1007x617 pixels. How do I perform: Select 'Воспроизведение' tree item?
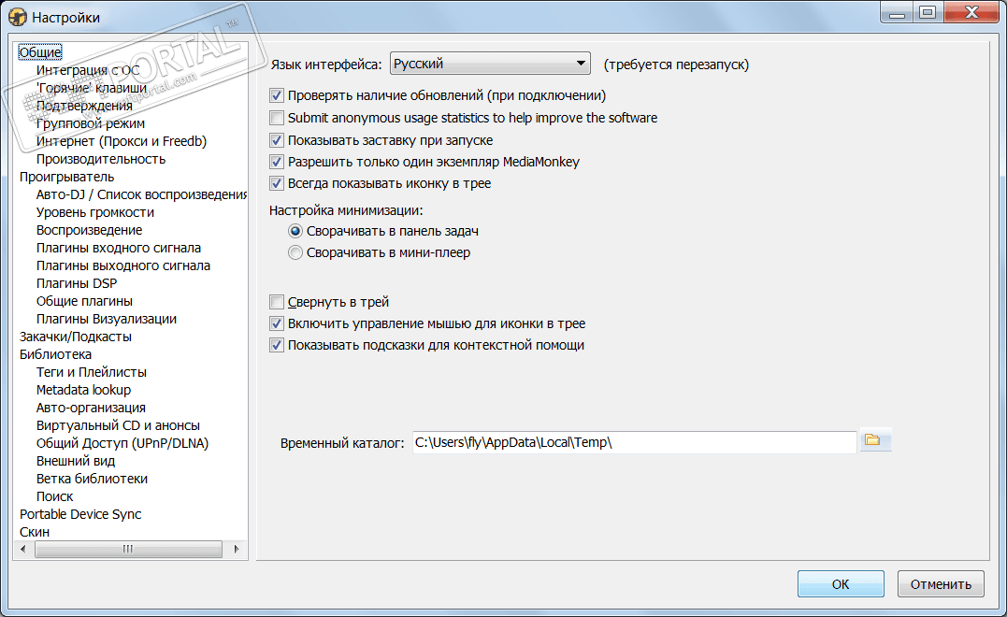coord(89,230)
